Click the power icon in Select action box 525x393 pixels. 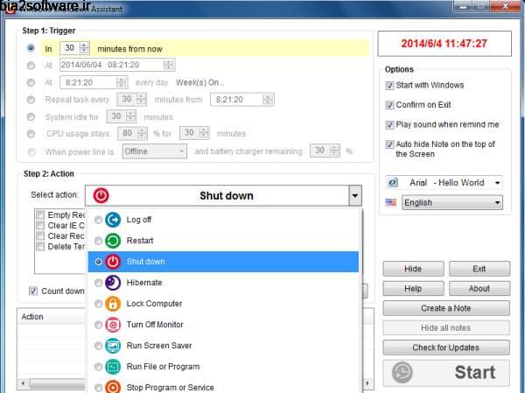(101, 196)
